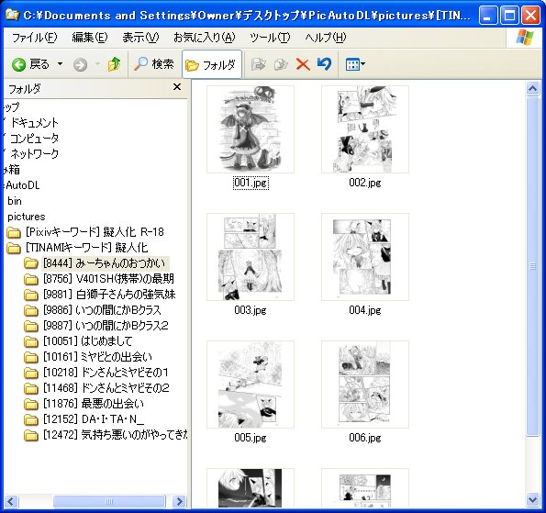Select the ドキュメント tree item
Image resolution: width=546 pixels, height=513 pixels.
[x=34, y=123]
